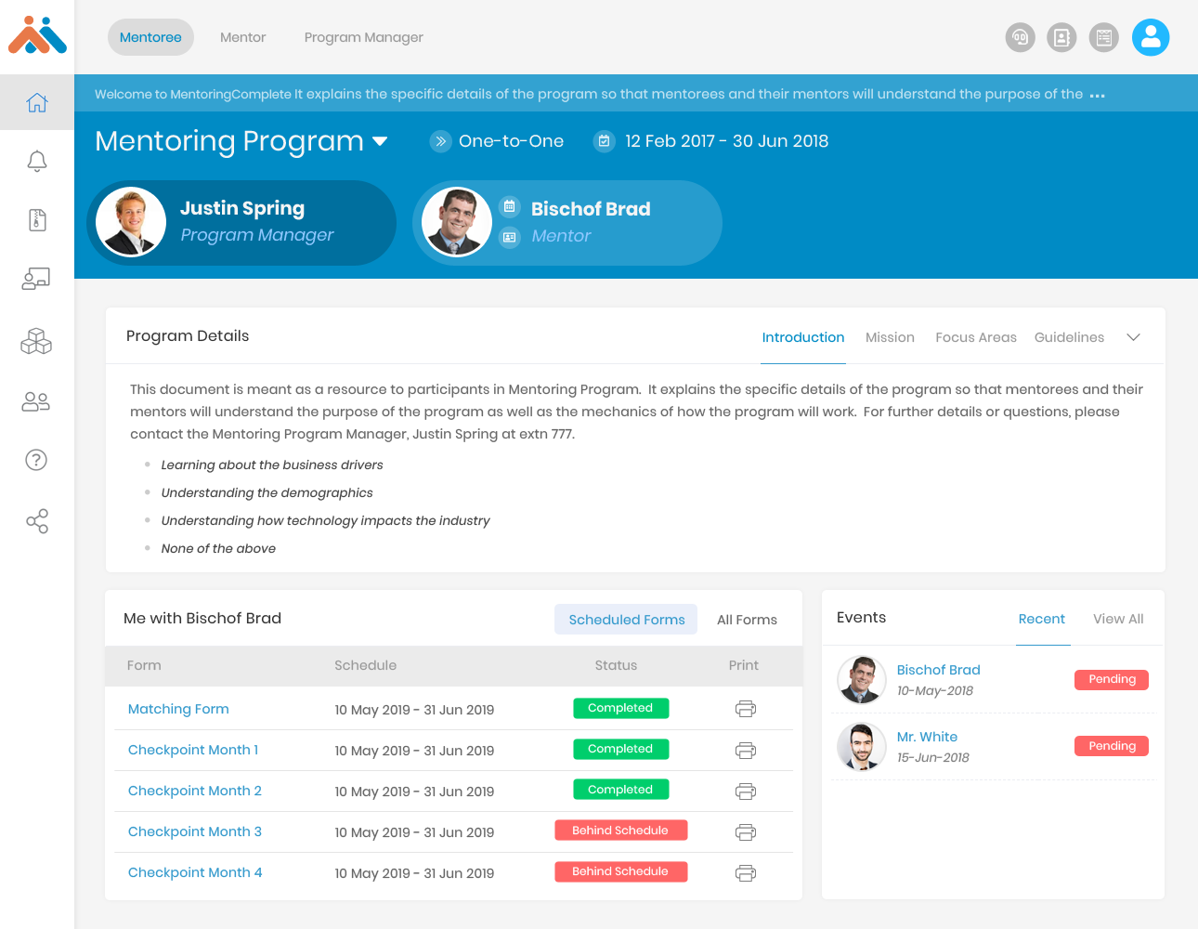Click print icon for Checkpoint Month 3
1198x929 pixels.
(x=745, y=831)
